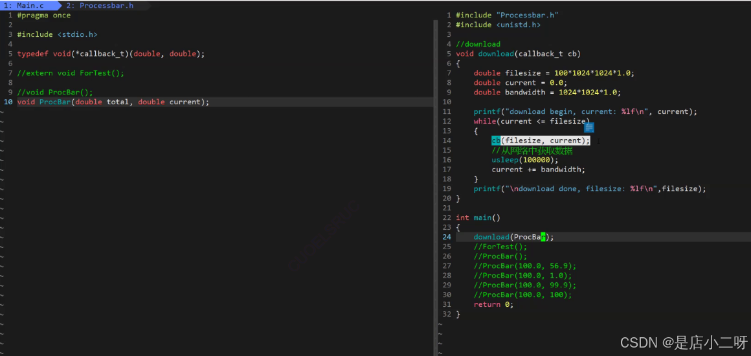Click #include "Processbar.h" in right pane
The height and width of the screenshot is (356, 751).
coord(507,16)
